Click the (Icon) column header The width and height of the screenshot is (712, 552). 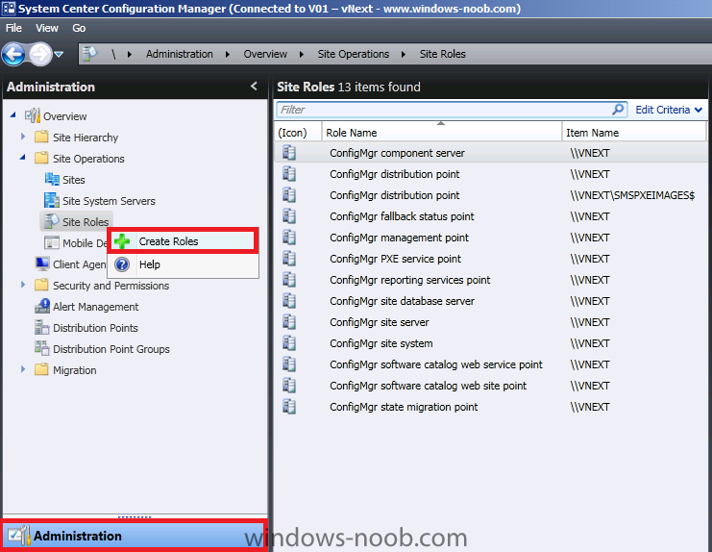pos(298,132)
